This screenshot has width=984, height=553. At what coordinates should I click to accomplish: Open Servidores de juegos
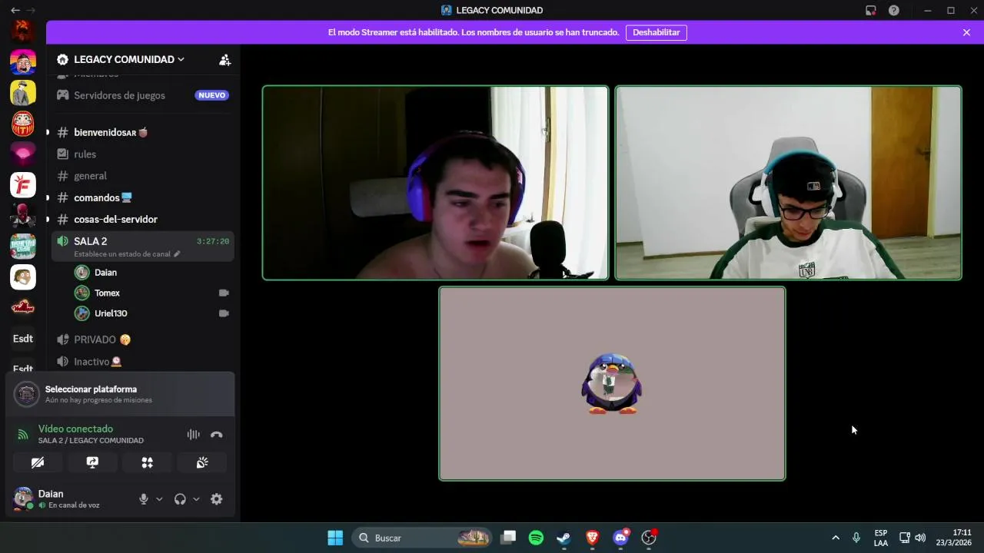coord(143,95)
